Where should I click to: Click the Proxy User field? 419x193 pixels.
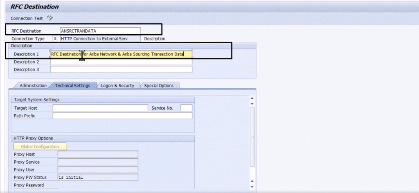tap(98, 170)
